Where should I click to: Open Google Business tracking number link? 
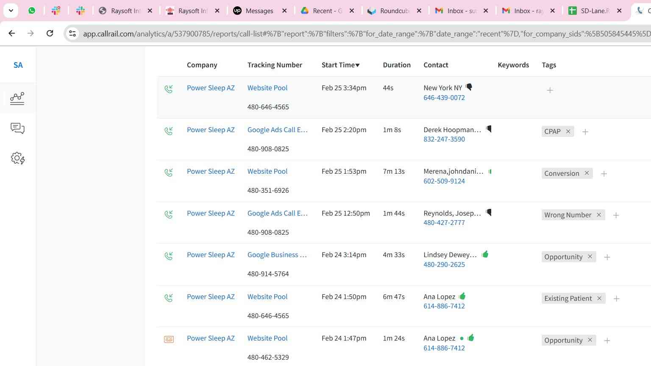pos(277,255)
